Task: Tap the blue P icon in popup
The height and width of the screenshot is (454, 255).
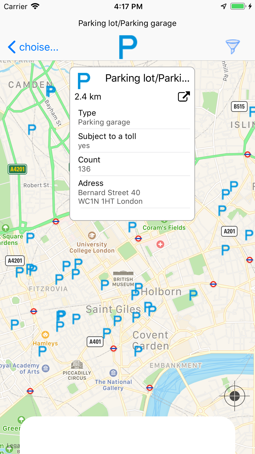Action: point(84,80)
